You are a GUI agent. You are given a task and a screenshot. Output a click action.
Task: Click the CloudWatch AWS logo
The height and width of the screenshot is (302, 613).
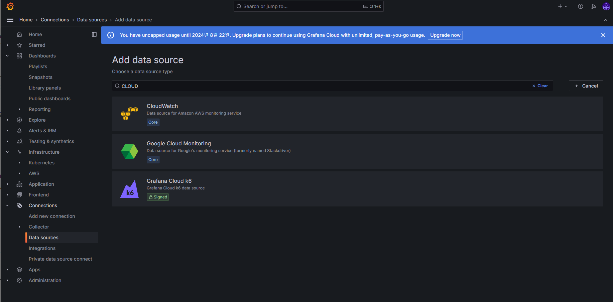coord(129,114)
